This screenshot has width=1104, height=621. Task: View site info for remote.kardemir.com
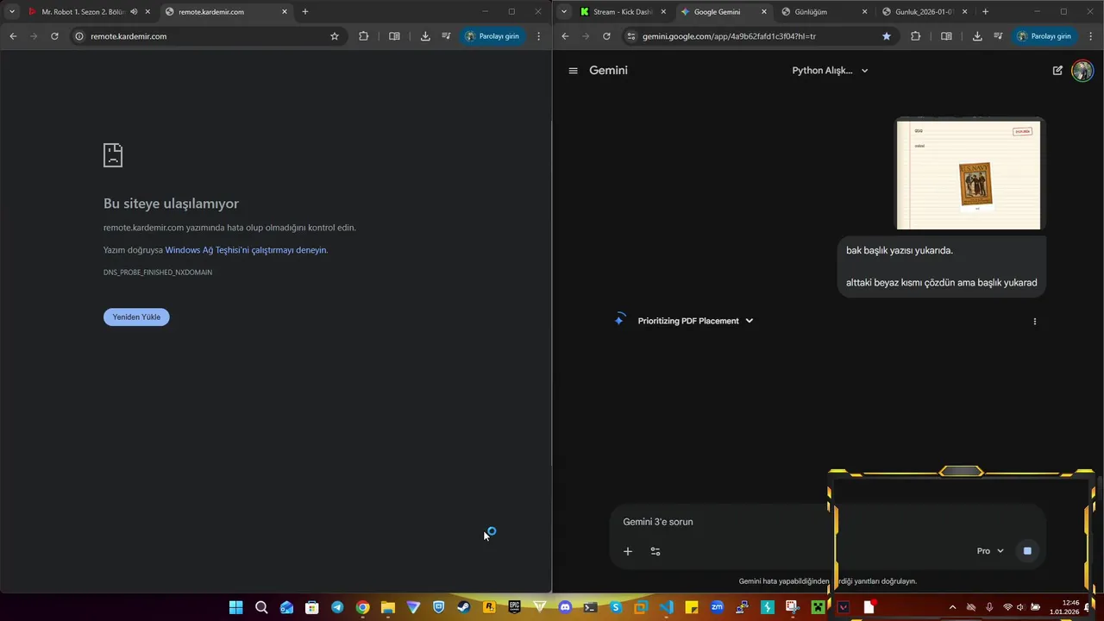78,36
